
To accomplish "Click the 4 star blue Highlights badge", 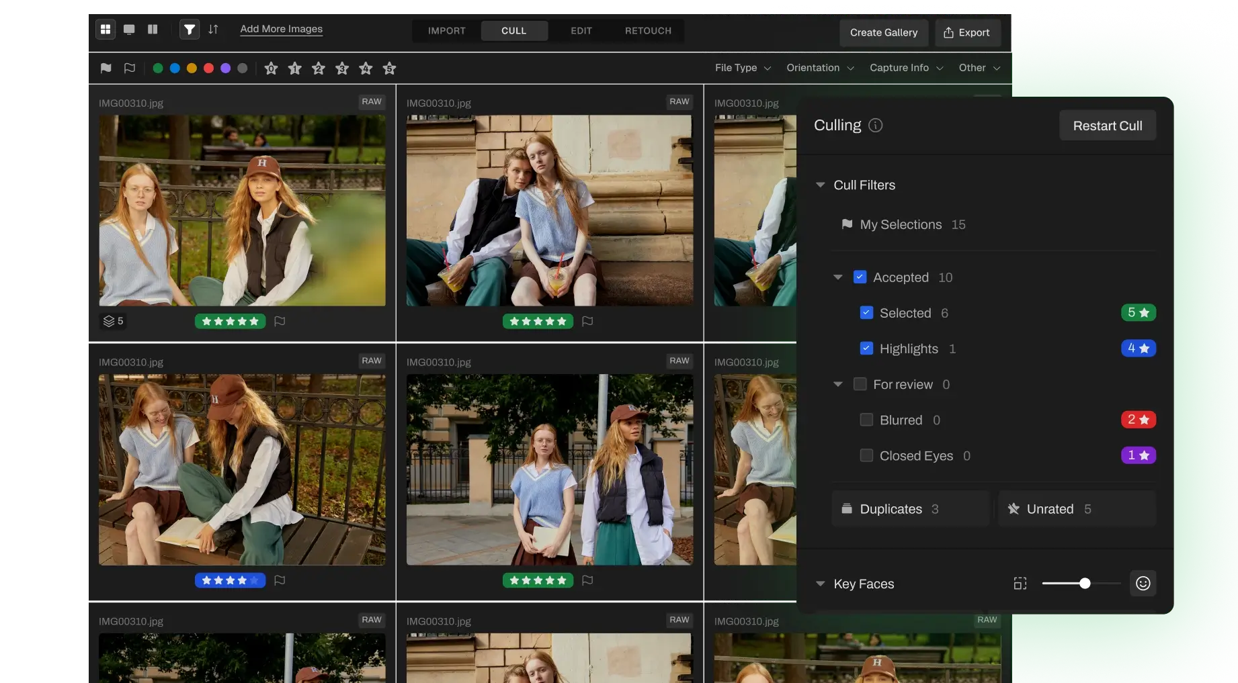I will (x=1138, y=348).
